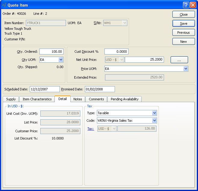Click the Previous button
Image resolution: width=198 pixels, height=191 pixels.
coord(183,33)
